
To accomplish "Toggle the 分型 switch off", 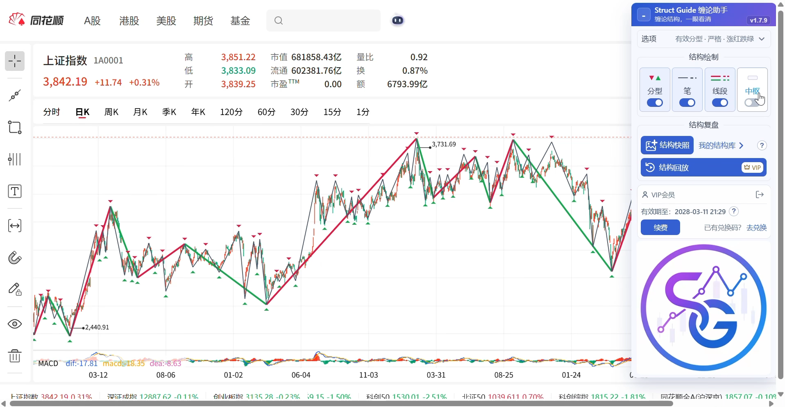I will pos(655,103).
